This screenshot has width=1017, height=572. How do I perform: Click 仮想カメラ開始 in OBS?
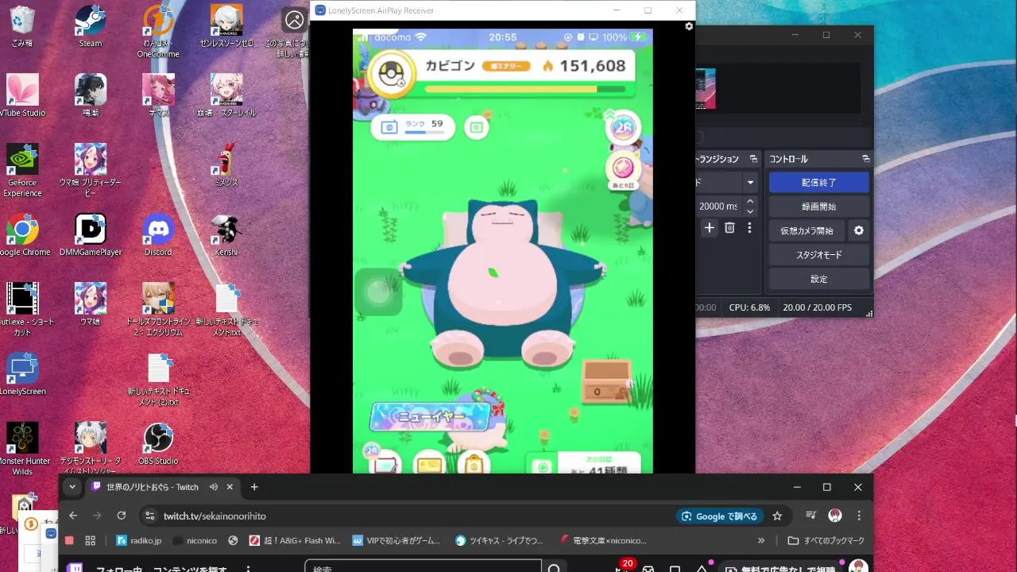(806, 230)
